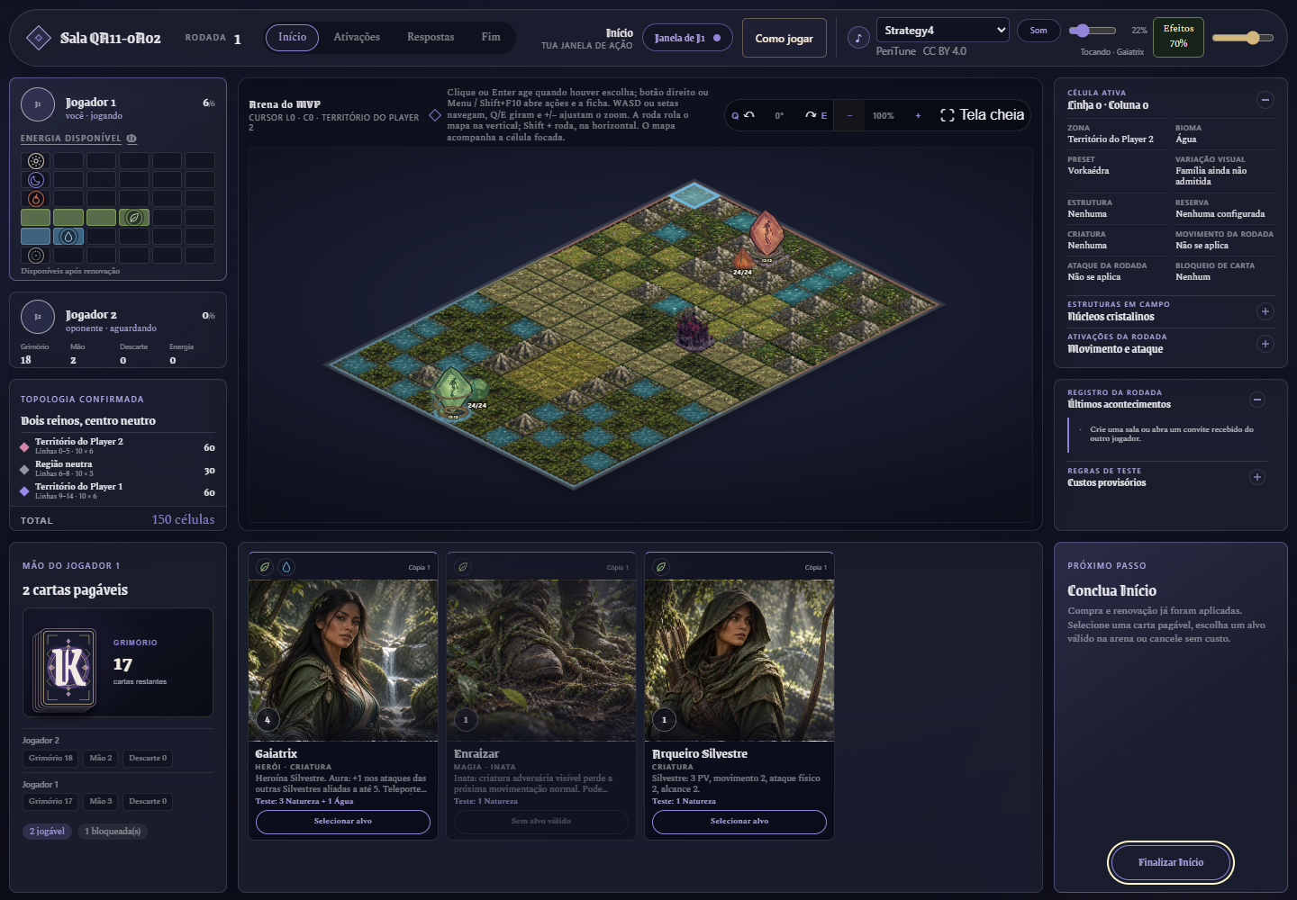Click the Efeitos 70% button

click(1178, 37)
